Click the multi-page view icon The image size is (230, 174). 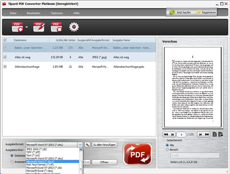pos(221,135)
